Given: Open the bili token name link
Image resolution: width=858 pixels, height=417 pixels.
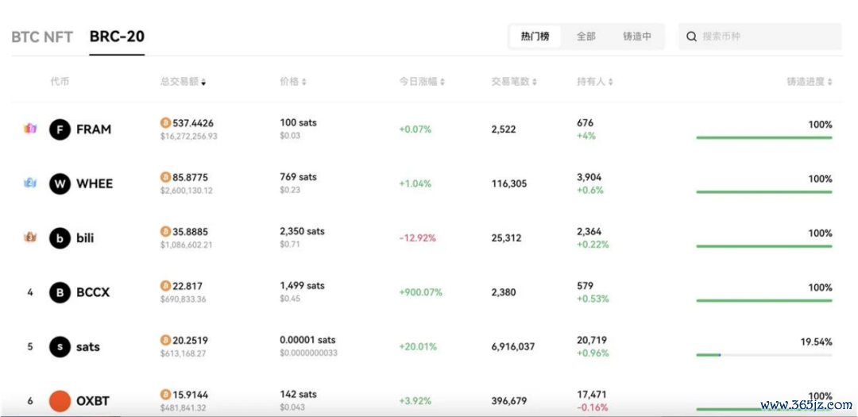Looking at the screenshot, I should point(85,238).
